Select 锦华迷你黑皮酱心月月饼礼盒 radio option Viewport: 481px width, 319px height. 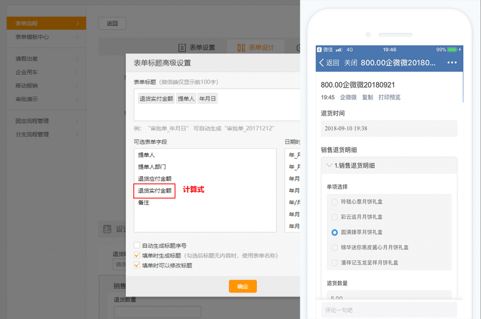[334, 247]
